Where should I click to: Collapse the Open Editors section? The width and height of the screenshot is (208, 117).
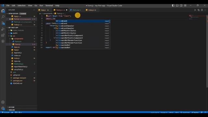coord(13,14)
